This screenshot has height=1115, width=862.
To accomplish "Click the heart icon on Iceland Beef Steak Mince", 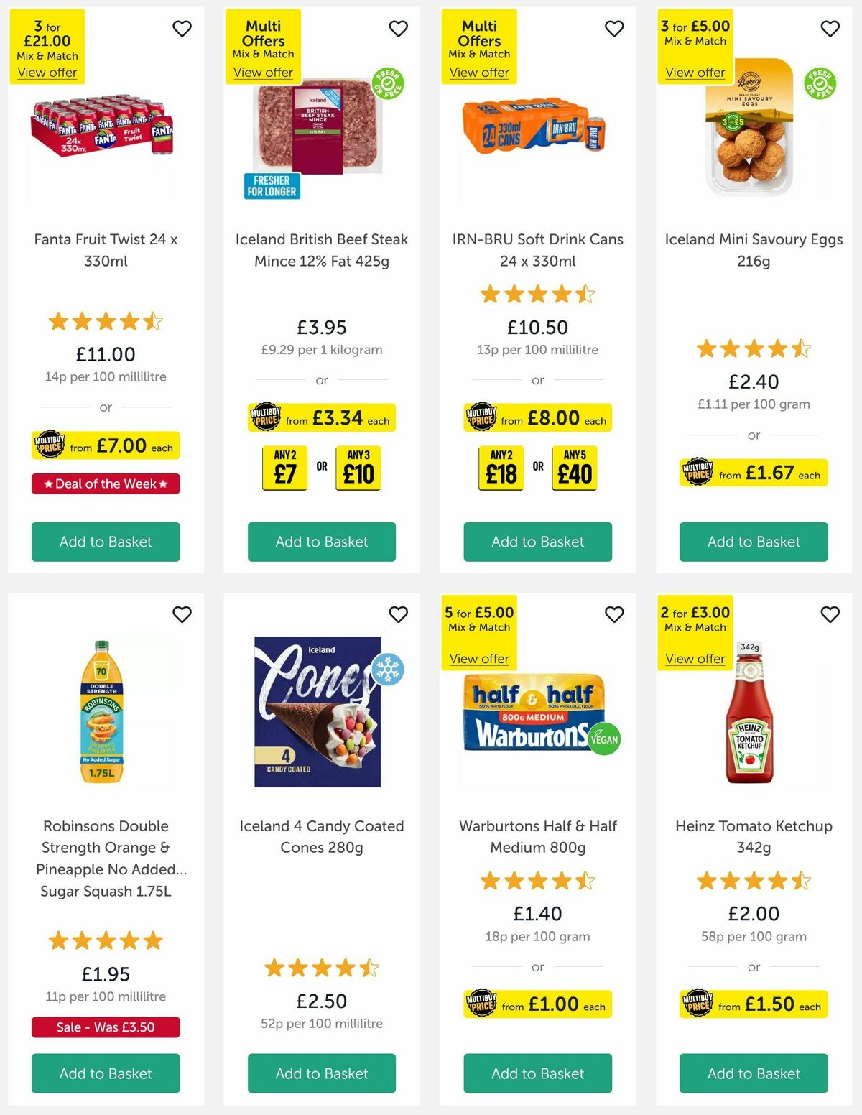I will (x=398, y=29).
